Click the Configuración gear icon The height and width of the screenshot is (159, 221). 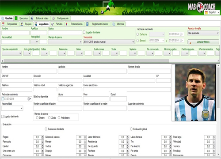click(53, 19)
